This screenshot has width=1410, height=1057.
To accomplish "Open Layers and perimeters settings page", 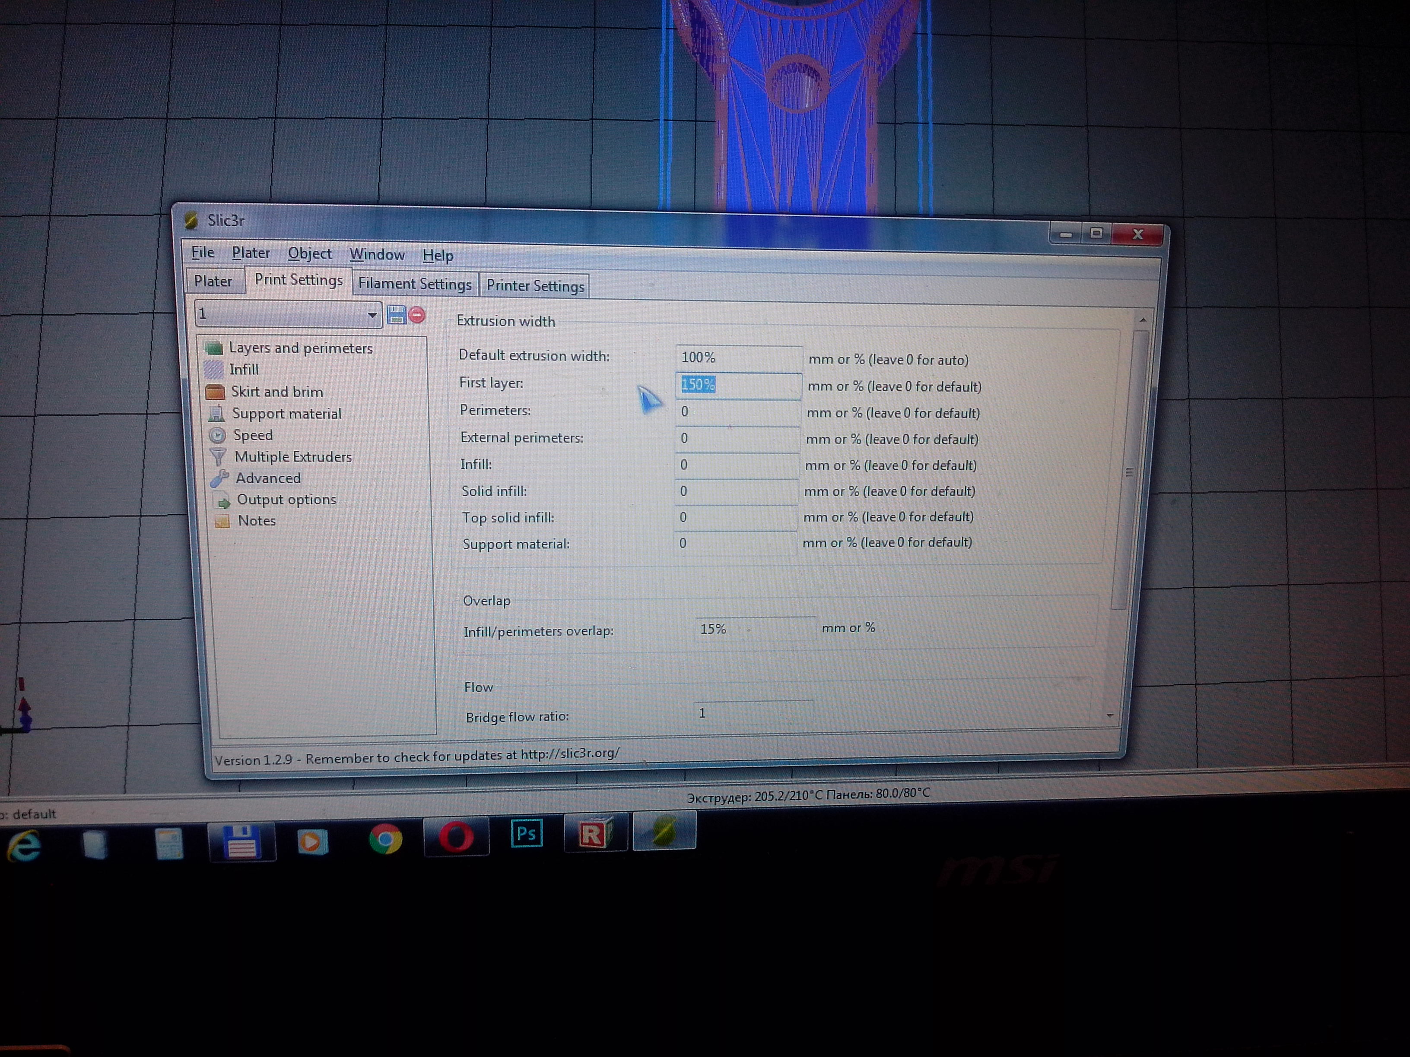I will tap(300, 348).
